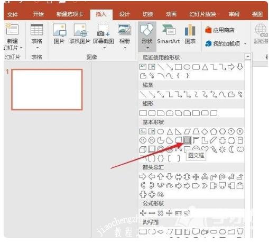The image size is (269, 242).
Task: Select the Bevel shape next to the cube
Action: pyautogui.click(x=152, y=150)
